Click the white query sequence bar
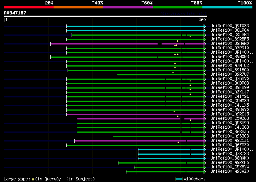The height and width of the screenshot is (182, 256). click(x=106, y=16)
